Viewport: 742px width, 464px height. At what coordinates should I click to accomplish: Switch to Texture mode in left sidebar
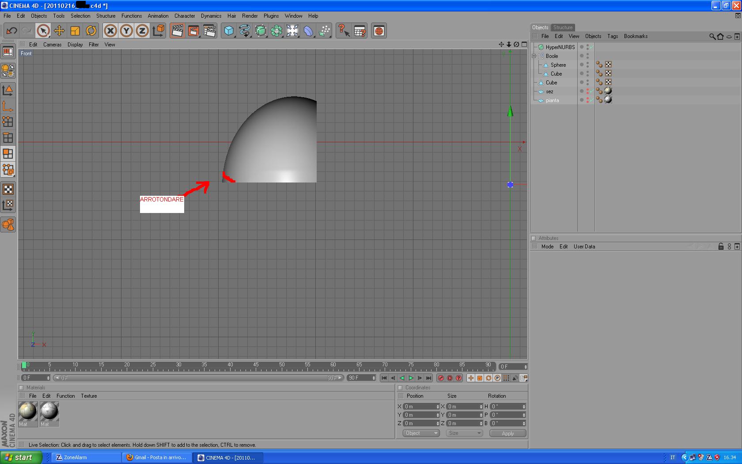(8, 189)
